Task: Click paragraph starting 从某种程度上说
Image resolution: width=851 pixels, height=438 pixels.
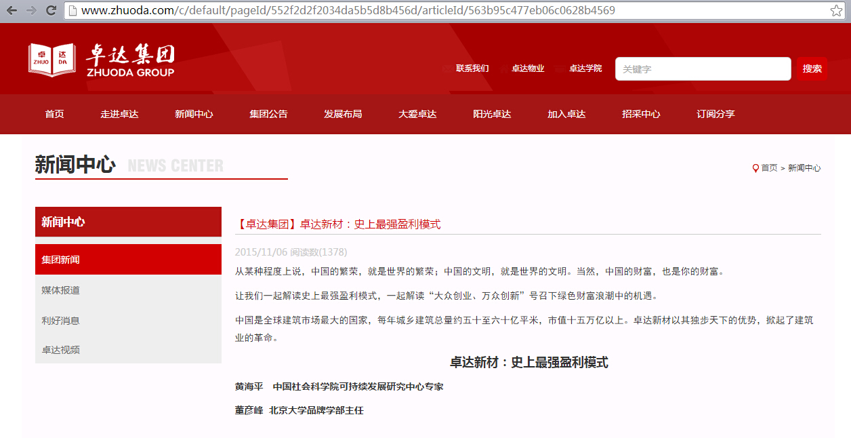Action: [x=480, y=271]
